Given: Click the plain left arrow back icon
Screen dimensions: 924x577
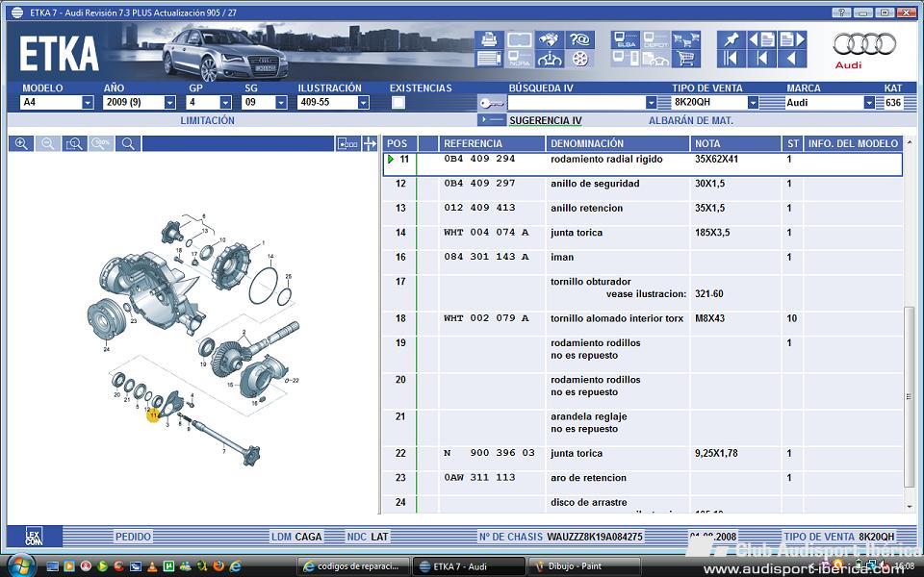Looking at the screenshot, I should [x=791, y=59].
